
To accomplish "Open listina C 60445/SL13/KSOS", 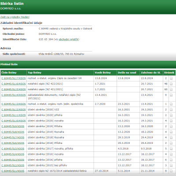I will pos(14,104).
